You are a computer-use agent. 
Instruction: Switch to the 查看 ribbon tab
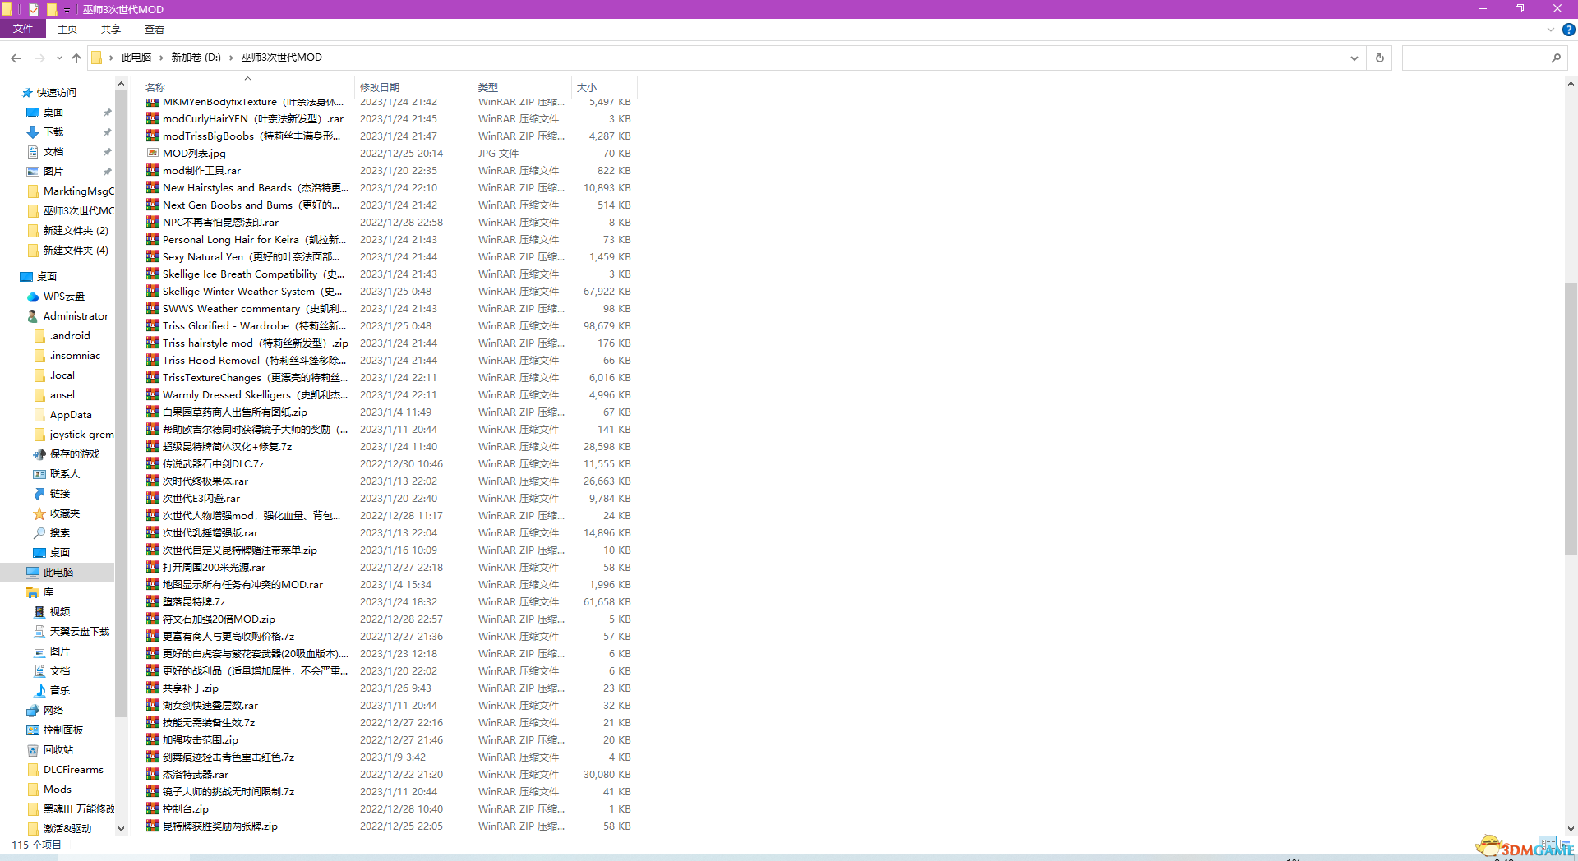click(154, 29)
